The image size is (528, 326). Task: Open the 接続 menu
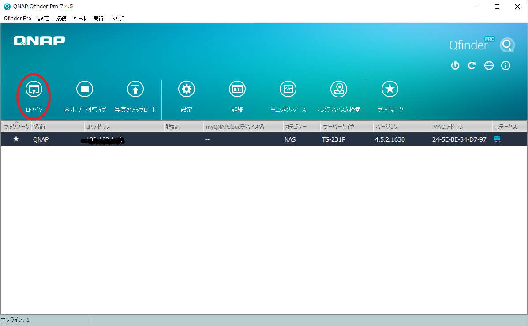61,19
